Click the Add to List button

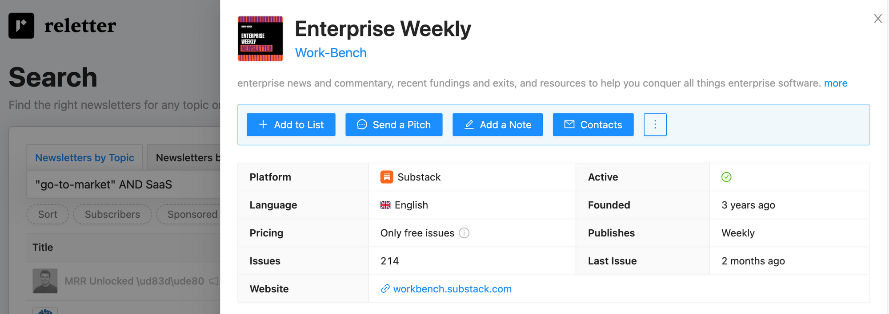pyautogui.click(x=291, y=125)
